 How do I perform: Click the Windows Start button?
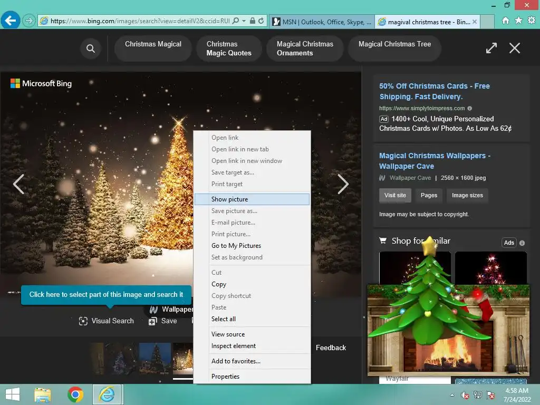13,394
